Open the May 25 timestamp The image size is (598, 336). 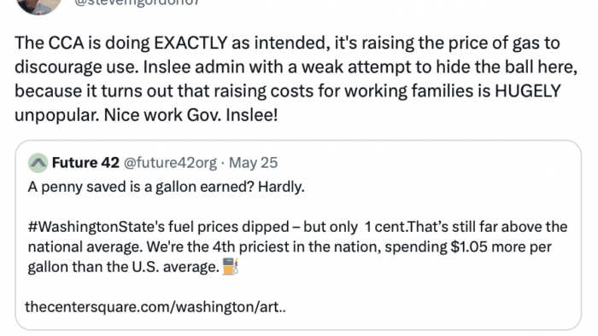click(253, 163)
